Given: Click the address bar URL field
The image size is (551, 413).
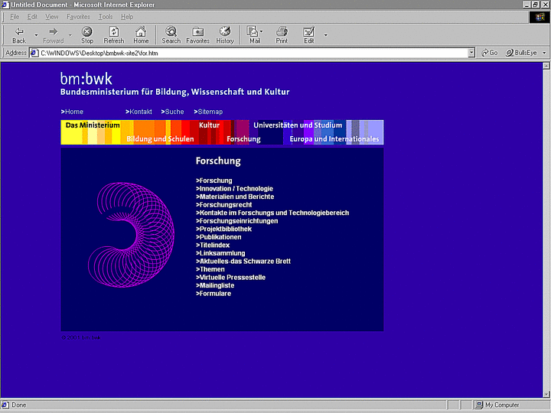Looking at the screenshot, I should tap(253, 53).
